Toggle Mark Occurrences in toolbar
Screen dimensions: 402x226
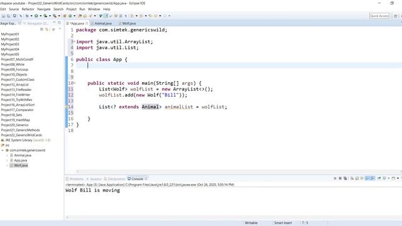pyautogui.click(x=106, y=16)
